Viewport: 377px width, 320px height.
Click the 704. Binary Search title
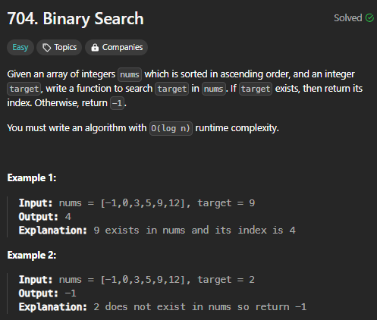point(75,19)
